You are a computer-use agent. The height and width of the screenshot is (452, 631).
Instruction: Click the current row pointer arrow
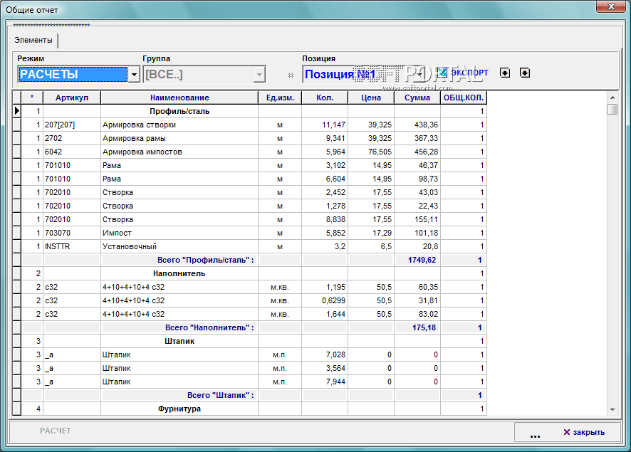tap(16, 111)
